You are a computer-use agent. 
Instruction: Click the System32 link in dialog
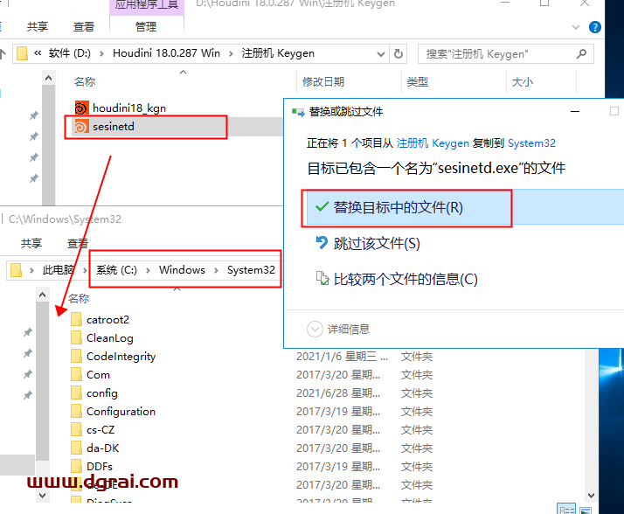point(531,143)
